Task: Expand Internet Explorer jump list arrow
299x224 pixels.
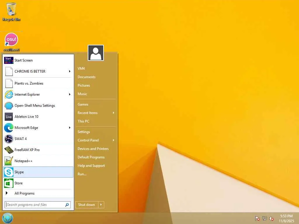Action: coord(69,94)
